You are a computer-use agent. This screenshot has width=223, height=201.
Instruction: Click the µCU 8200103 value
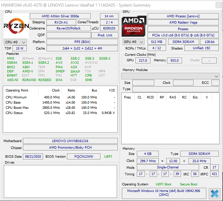[x=109, y=28]
